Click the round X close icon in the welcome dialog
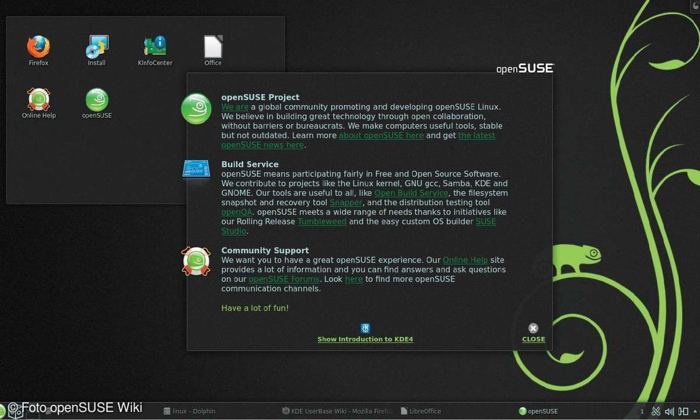 [533, 328]
